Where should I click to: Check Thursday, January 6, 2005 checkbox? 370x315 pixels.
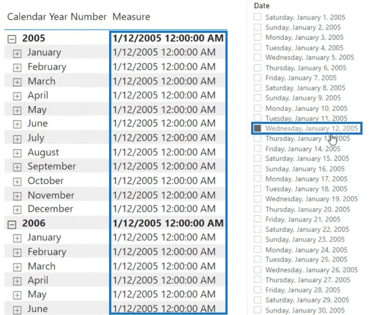pos(258,67)
